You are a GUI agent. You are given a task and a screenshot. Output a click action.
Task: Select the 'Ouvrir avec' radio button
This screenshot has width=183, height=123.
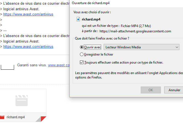pos(82,47)
